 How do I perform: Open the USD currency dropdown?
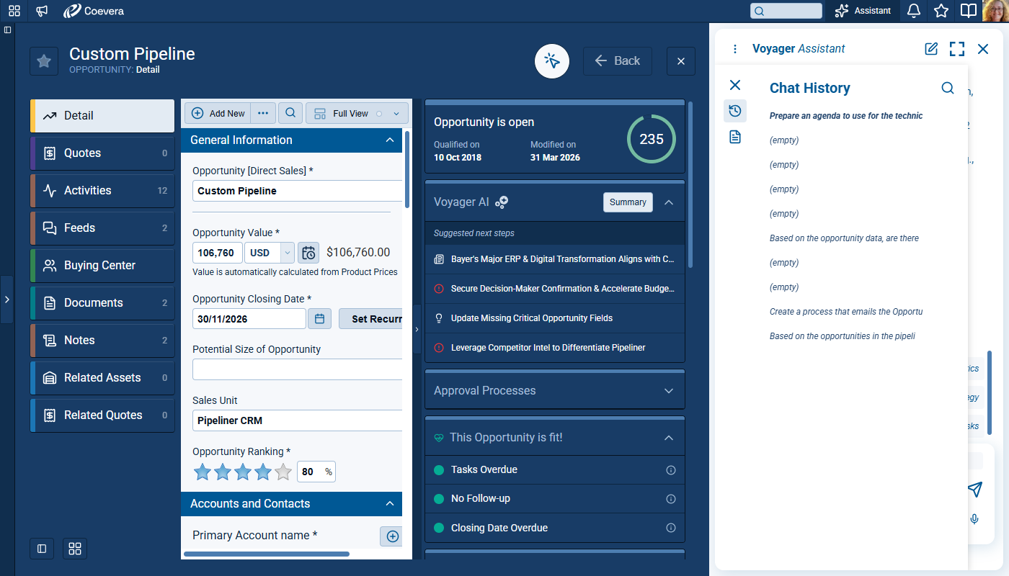(x=287, y=253)
